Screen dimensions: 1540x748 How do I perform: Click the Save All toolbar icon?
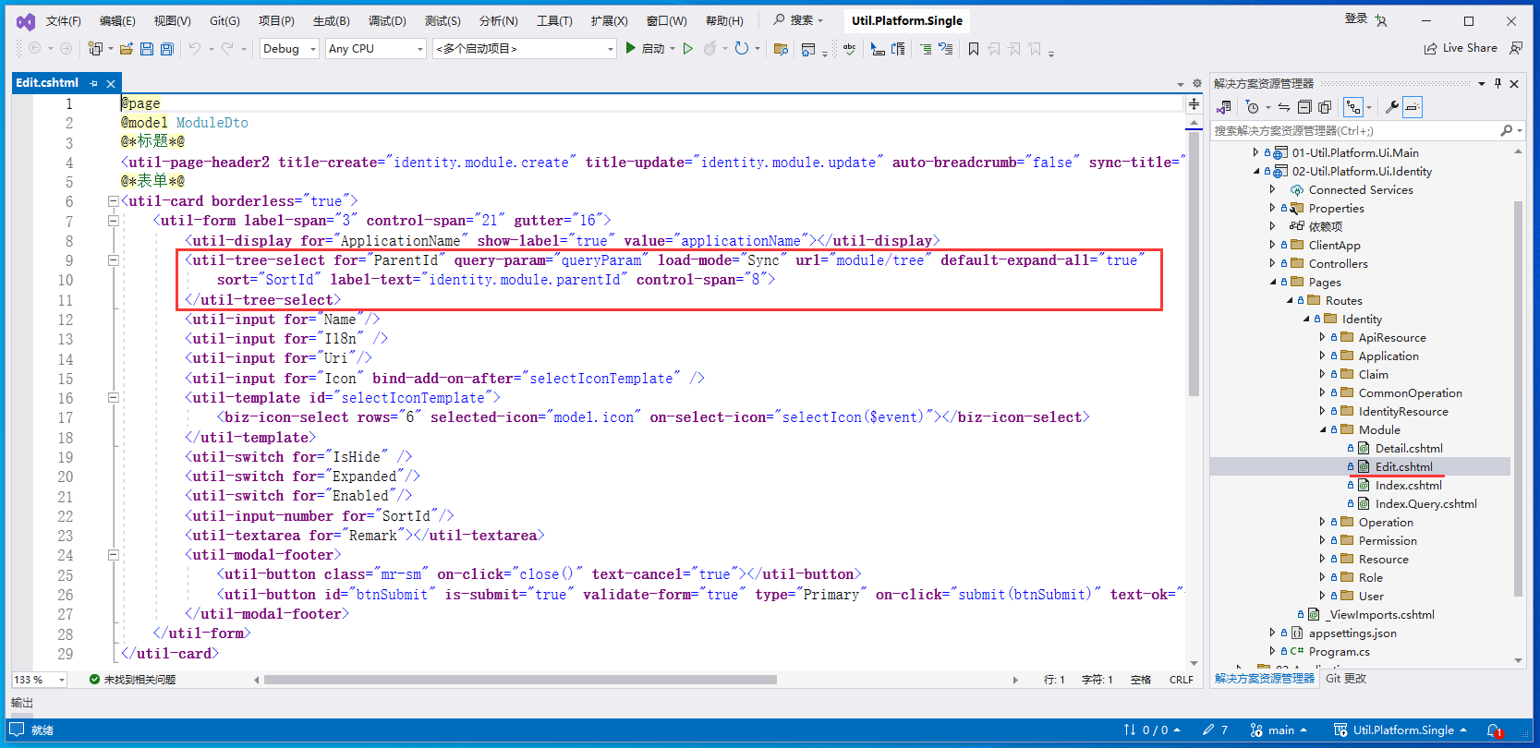166,48
